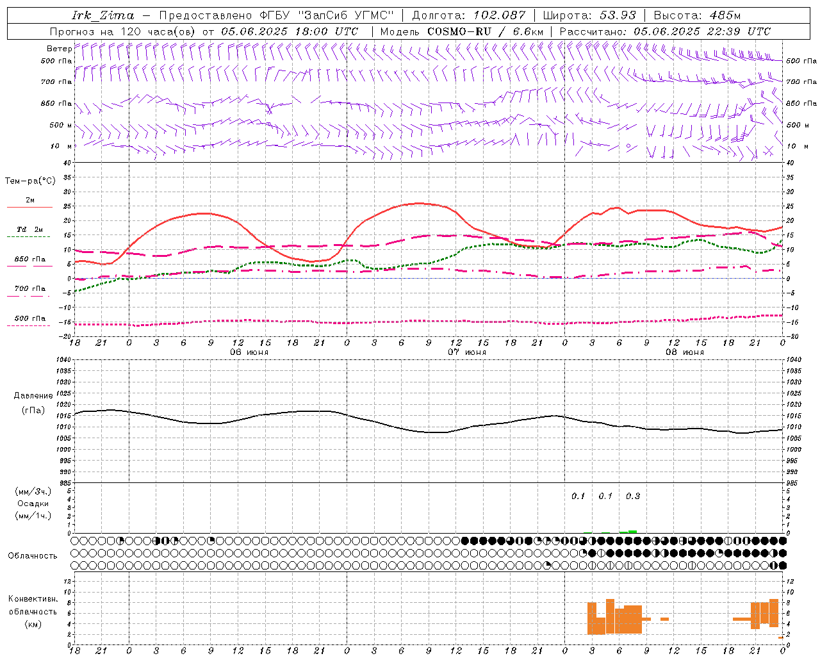Click the Высота: 485м entry in the header
This screenshot has height=656, width=820.
[697, 15]
